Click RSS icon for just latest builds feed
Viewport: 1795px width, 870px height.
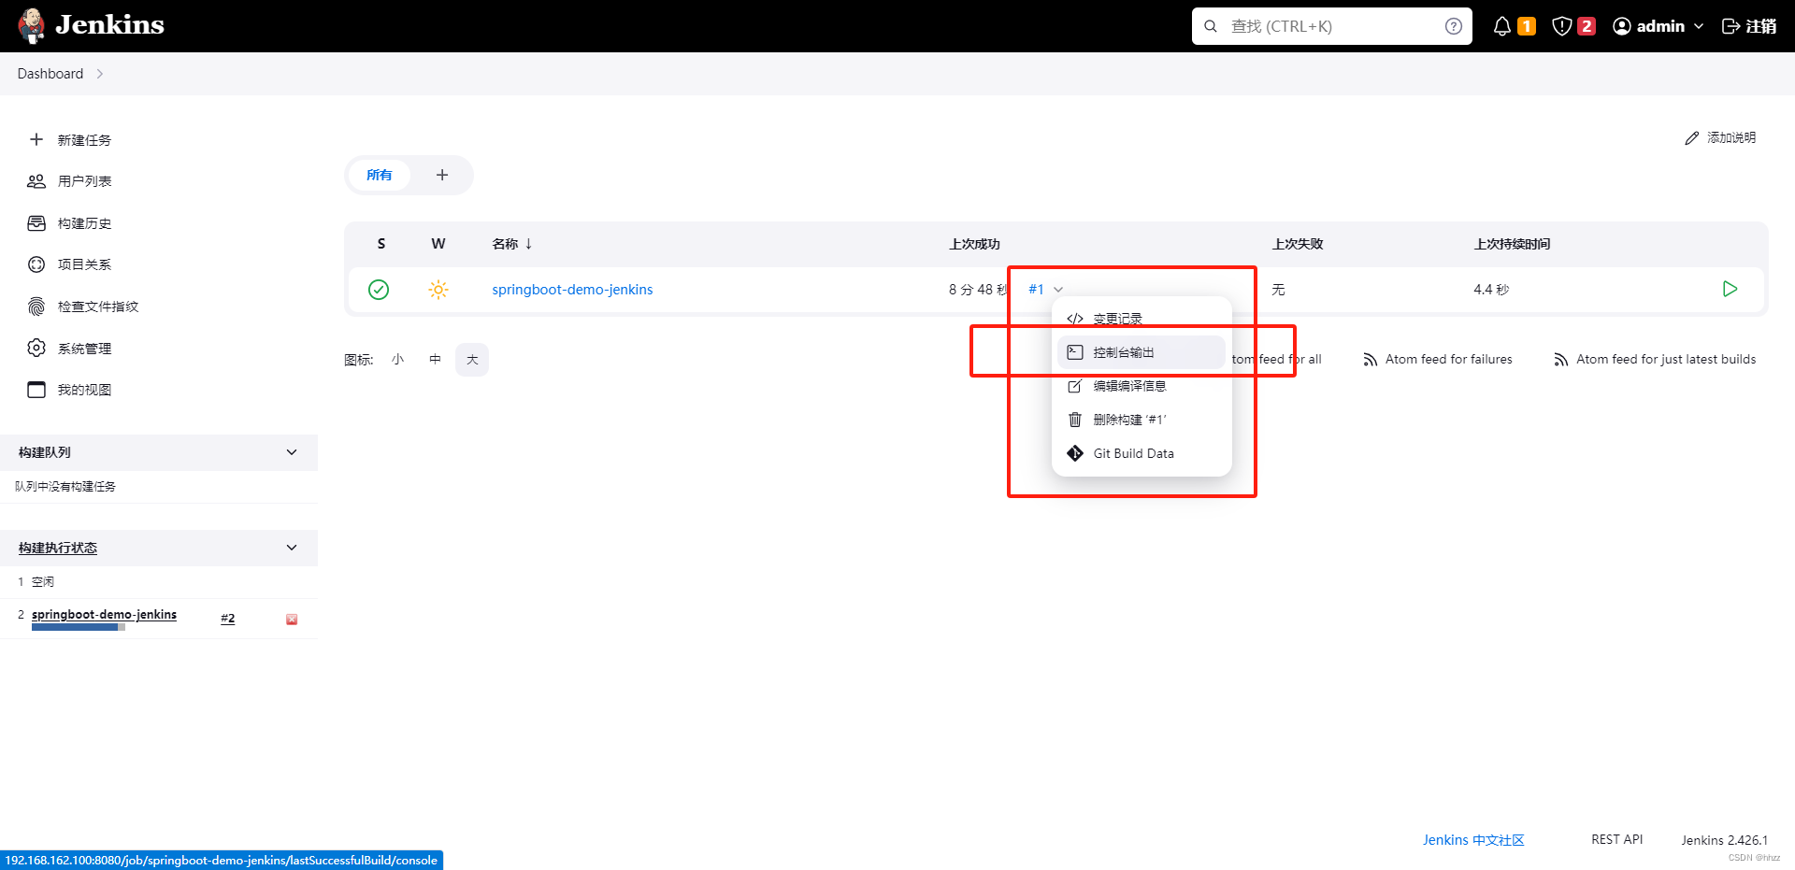coord(1561,360)
